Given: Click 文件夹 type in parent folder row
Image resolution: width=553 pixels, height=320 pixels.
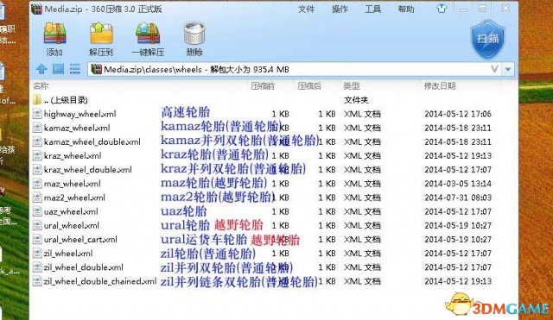Looking at the screenshot, I should 356,100.
